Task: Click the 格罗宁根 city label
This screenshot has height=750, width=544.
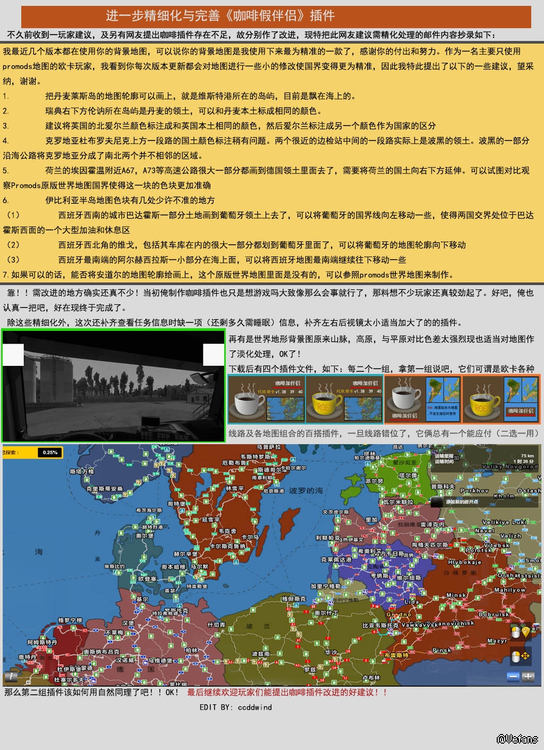Action: tap(70, 620)
